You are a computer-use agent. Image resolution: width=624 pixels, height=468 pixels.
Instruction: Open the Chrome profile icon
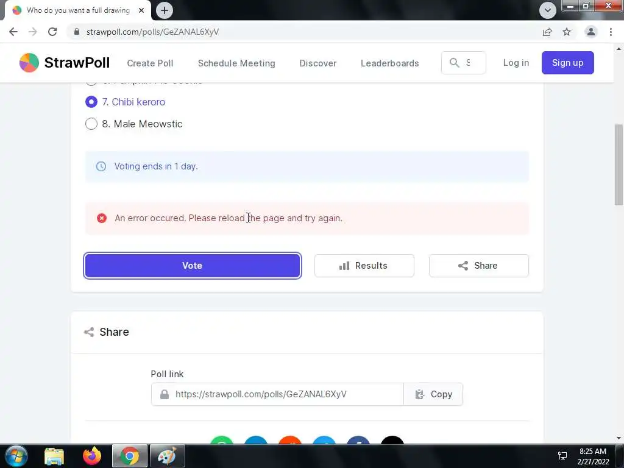pyautogui.click(x=591, y=32)
